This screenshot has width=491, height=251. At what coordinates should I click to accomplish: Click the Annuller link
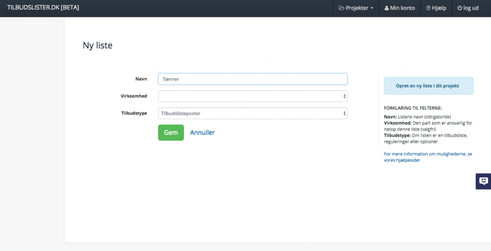coord(202,132)
